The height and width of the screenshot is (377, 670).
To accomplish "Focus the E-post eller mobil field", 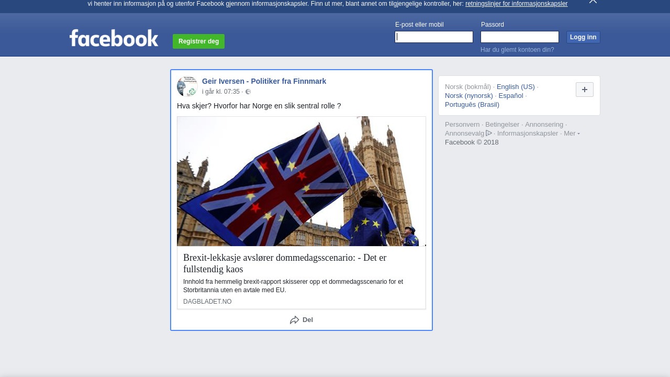I will [x=434, y=37].
